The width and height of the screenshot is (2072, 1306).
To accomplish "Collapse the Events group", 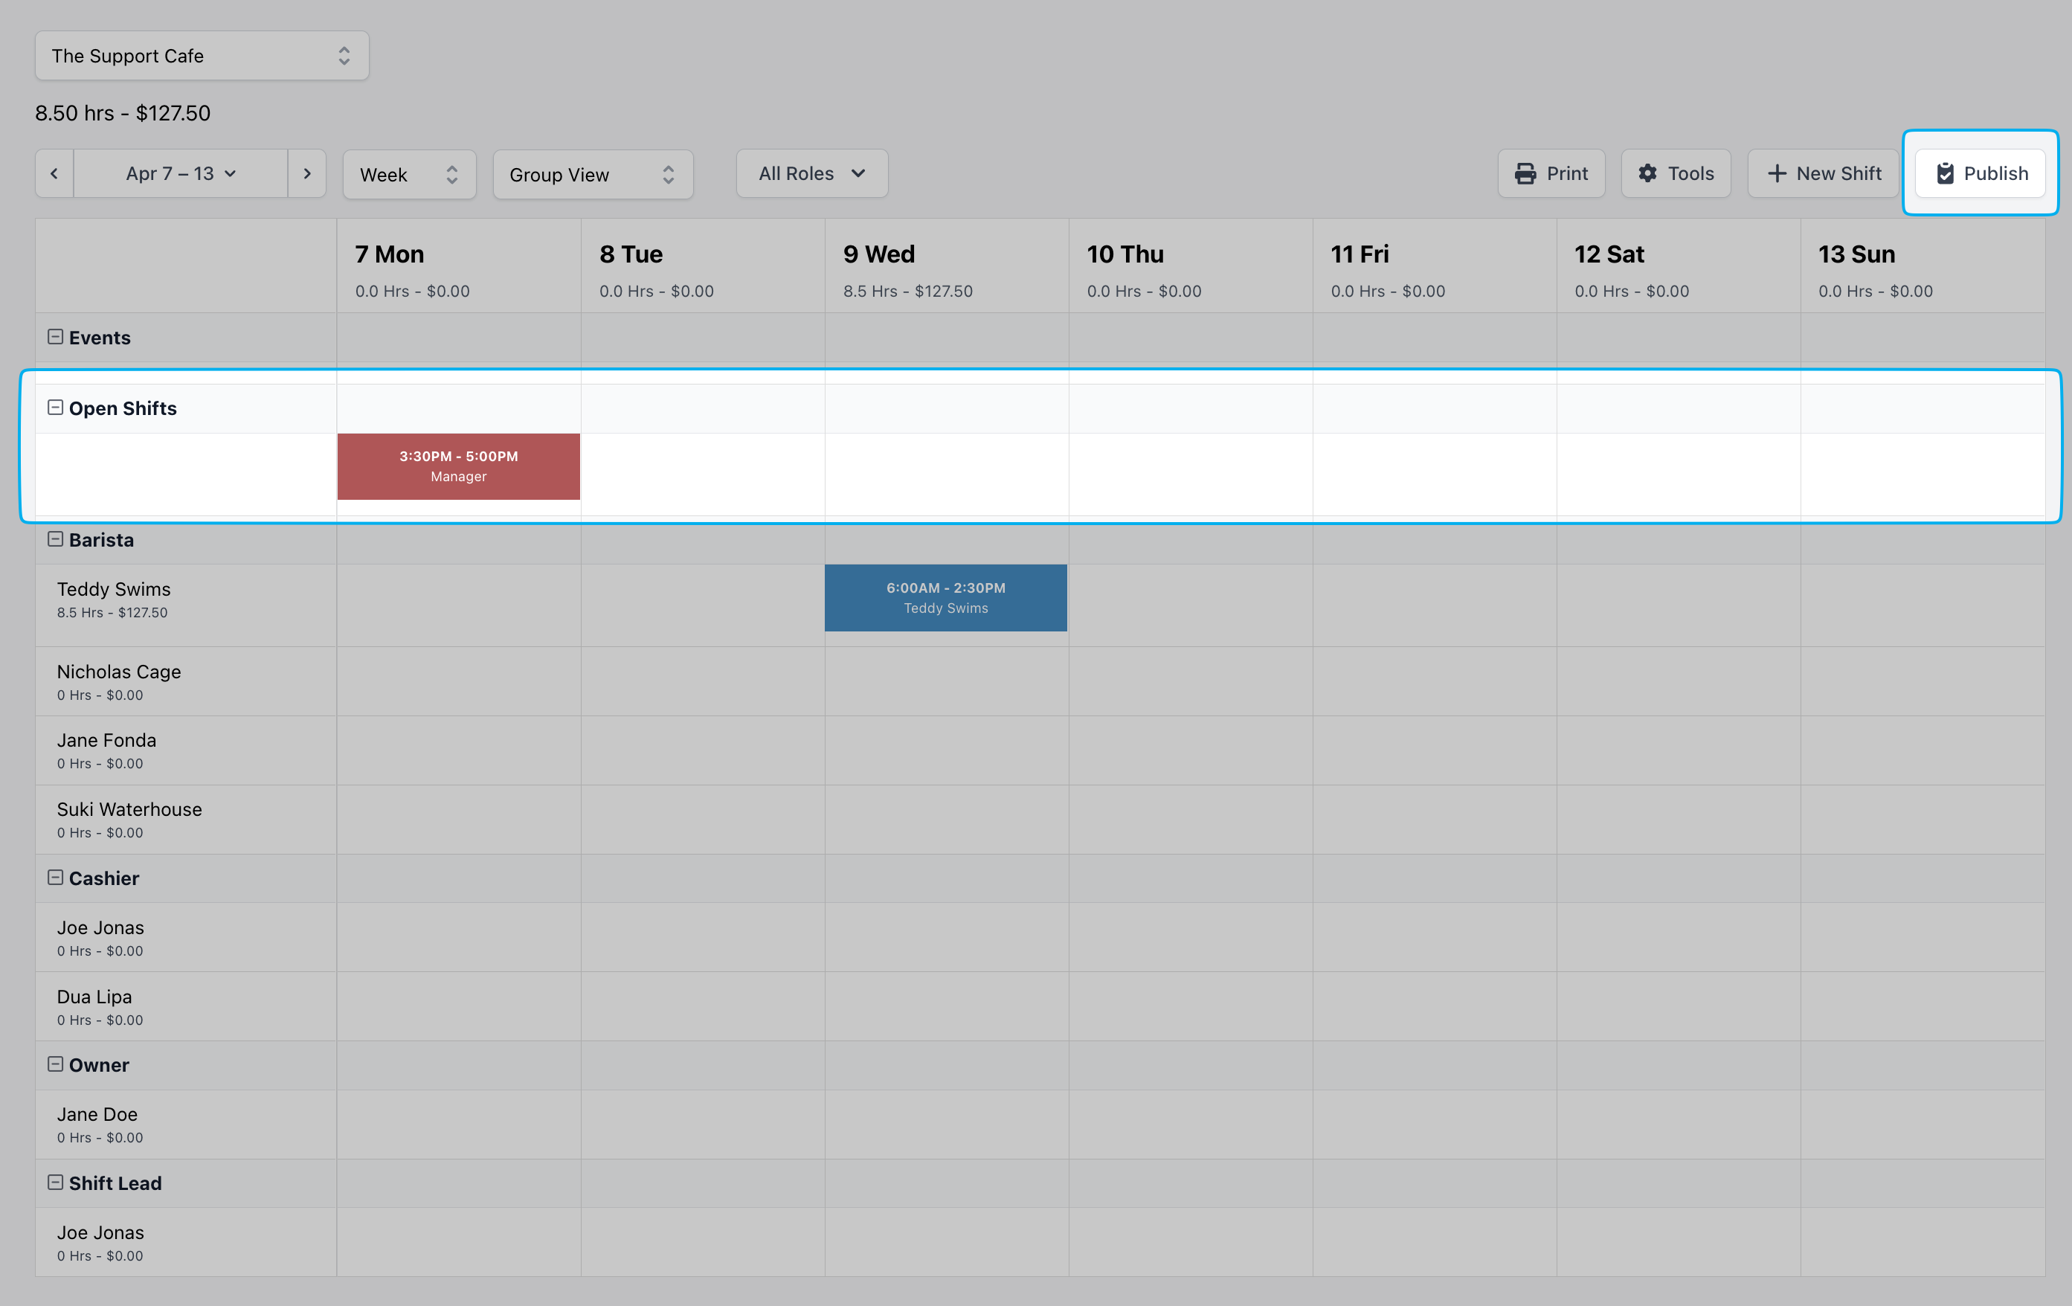I will coord(55,337).
